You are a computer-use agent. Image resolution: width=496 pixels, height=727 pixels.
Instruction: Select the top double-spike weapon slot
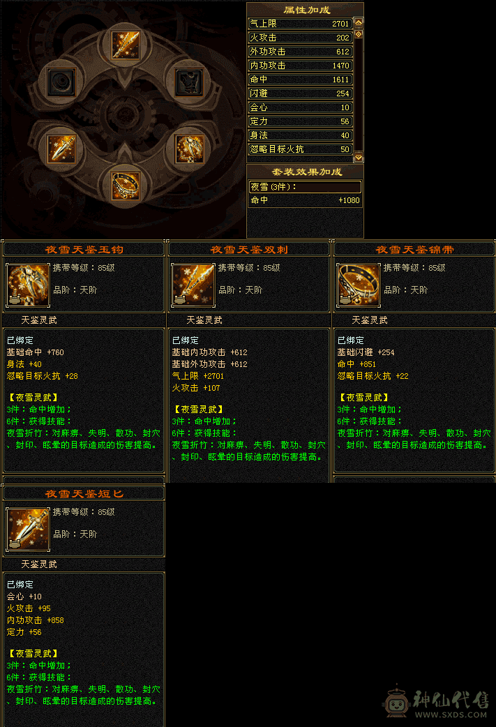(x=125, y=45)
